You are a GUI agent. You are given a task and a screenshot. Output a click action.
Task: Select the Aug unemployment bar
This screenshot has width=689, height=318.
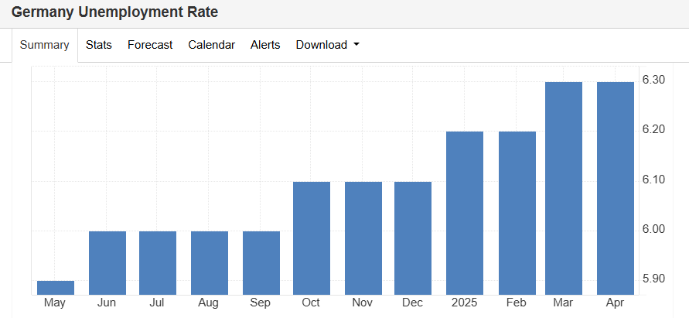tap(210, 263)
